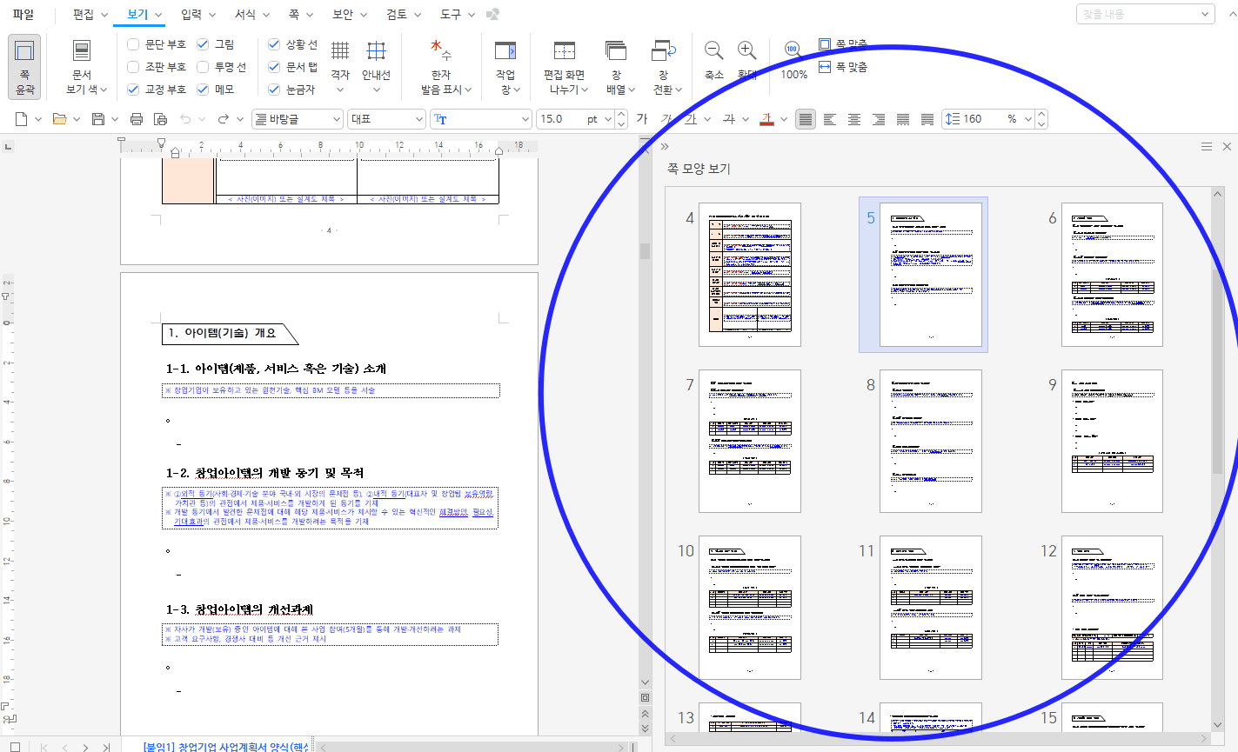
Task: Zoom out using the 축소 magnifier icon
Action: point(713,52)
